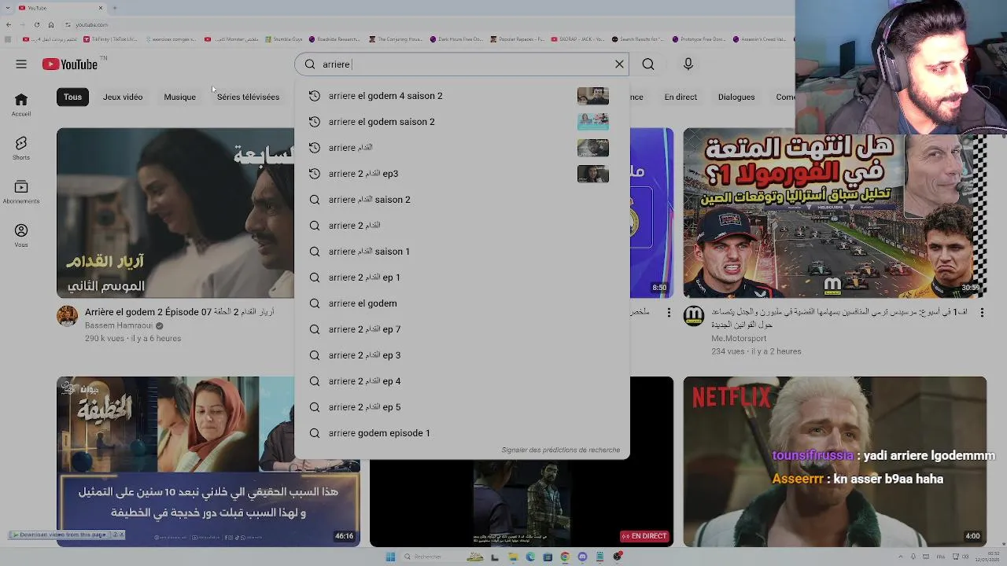Select the Jeux vidéo filter chip
1007x566 pixels.
(123, 97)
